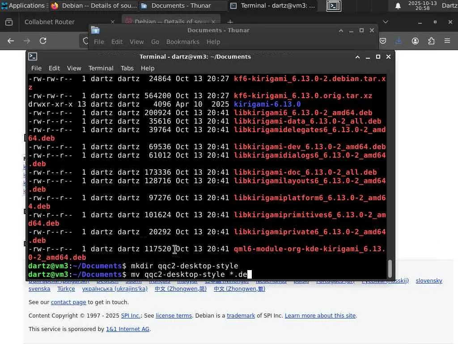Viewport: 458px width, 344px height.
Task: Select the Collabnet Router browser tab
Action: 49,22
